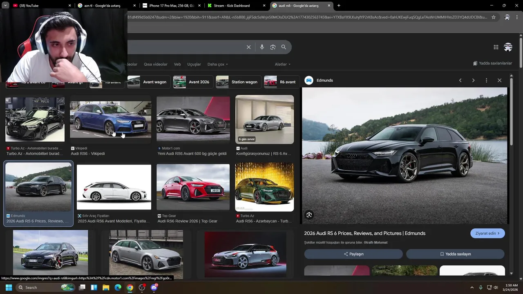Select the 'Veb' search filter
The height and width of the screenshot is (294, 523).
pos(177,65)
